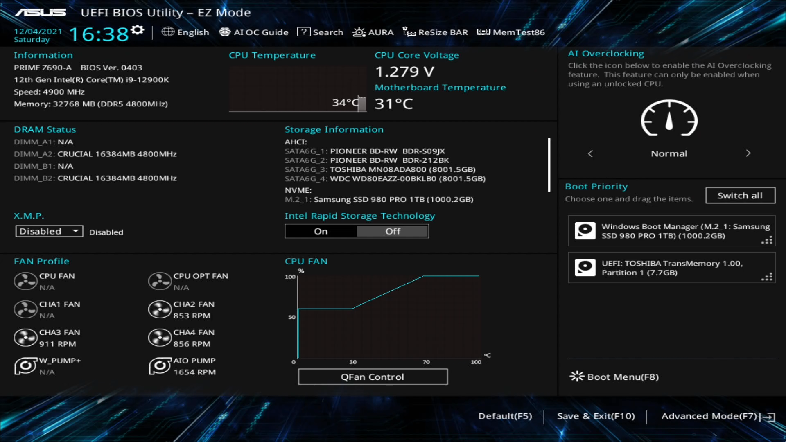This screenshot has width=786, height=442.
Task: Click the Search question mark icon
Action: pos(304,32)
